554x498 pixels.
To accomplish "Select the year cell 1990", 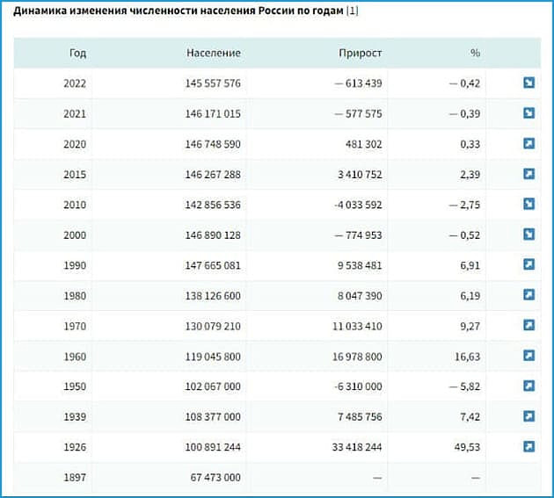I will pyautogui.click(x=75, y=265).
